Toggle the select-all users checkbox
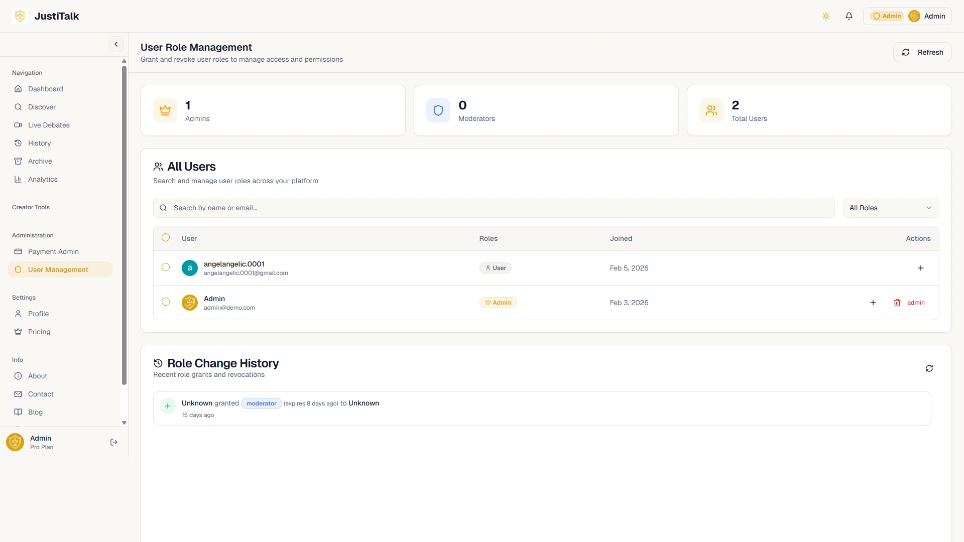The image size is (964, 542). click(x=166, y=237)
